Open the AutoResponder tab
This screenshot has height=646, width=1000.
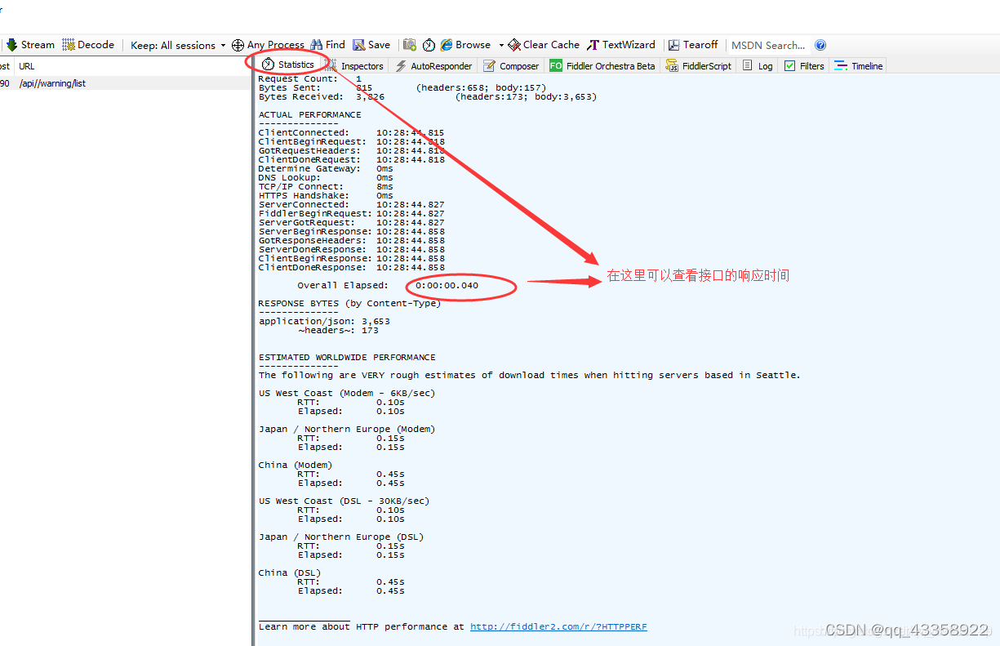[433, 66]
